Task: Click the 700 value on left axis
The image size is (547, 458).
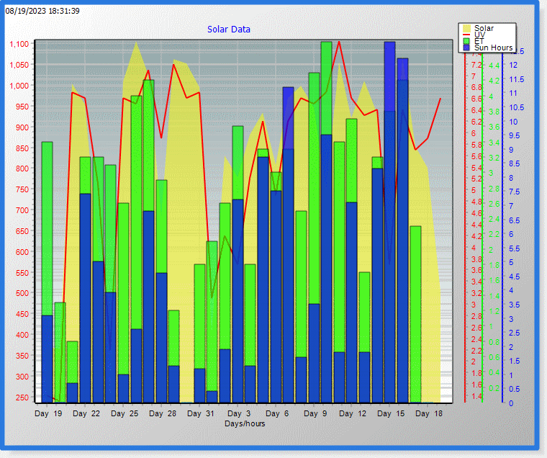Action: pyautogui.click(x=23, y=210)
